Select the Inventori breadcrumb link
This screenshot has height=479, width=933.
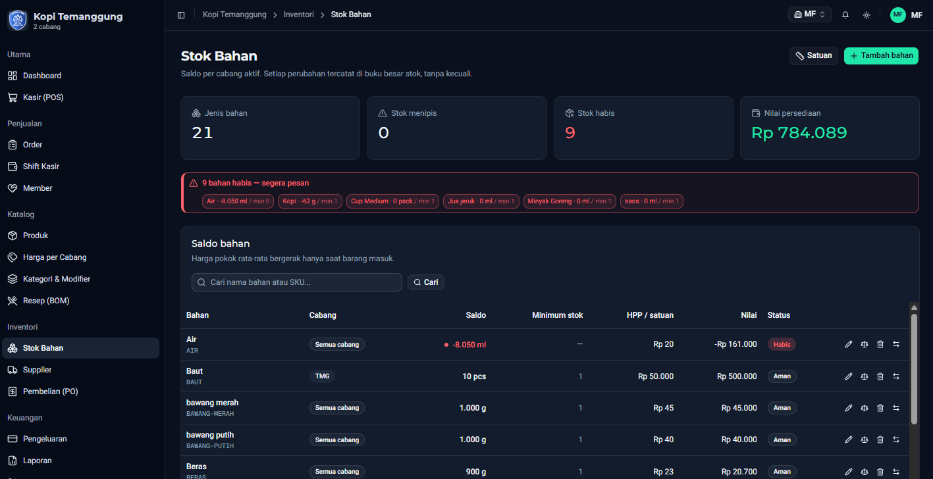tap(298, 14)
